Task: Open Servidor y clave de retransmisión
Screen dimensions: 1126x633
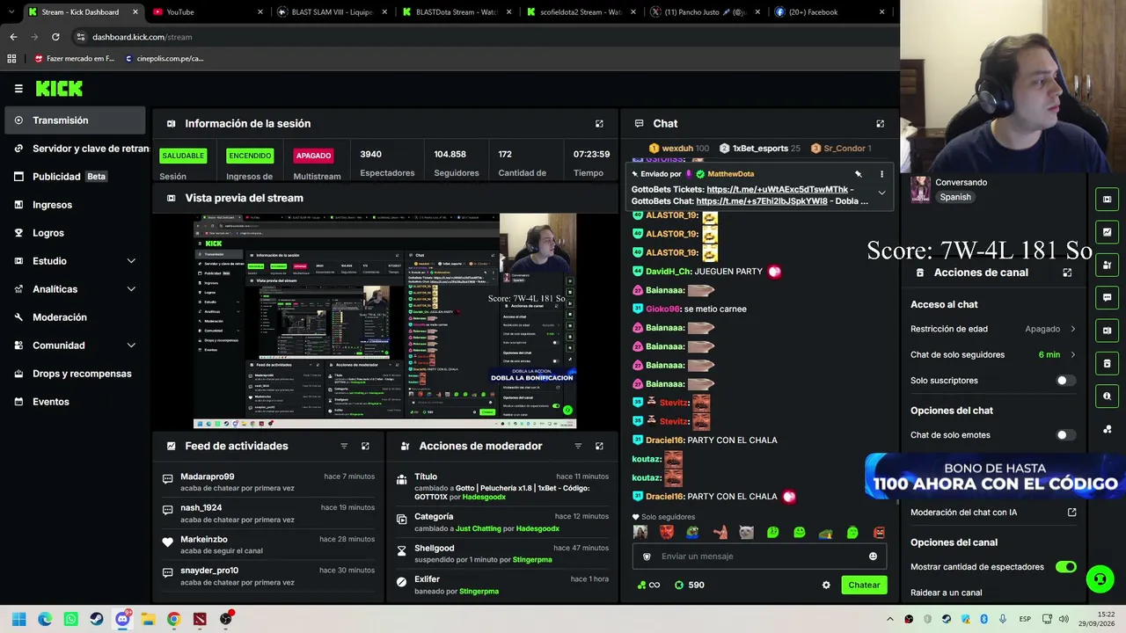Action: (75, 149)
